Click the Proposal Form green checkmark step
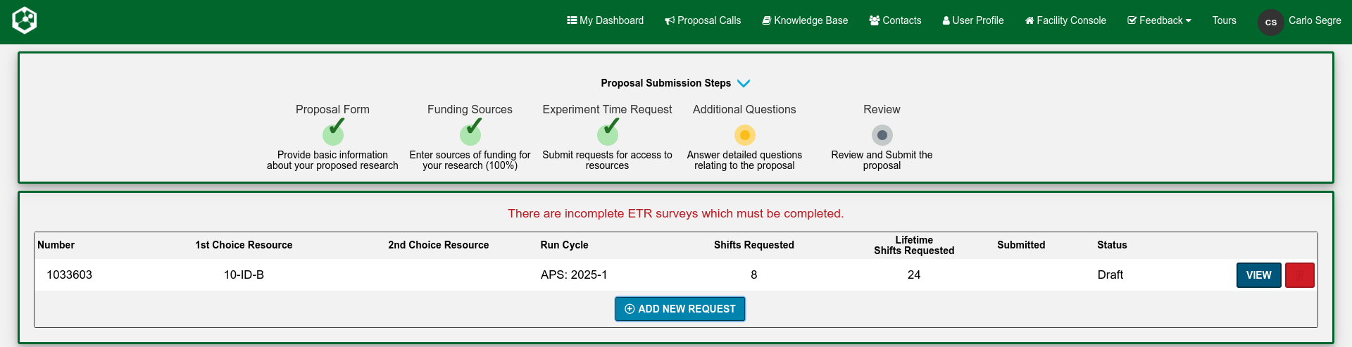 pyautogui.click(x=333, y=133)
